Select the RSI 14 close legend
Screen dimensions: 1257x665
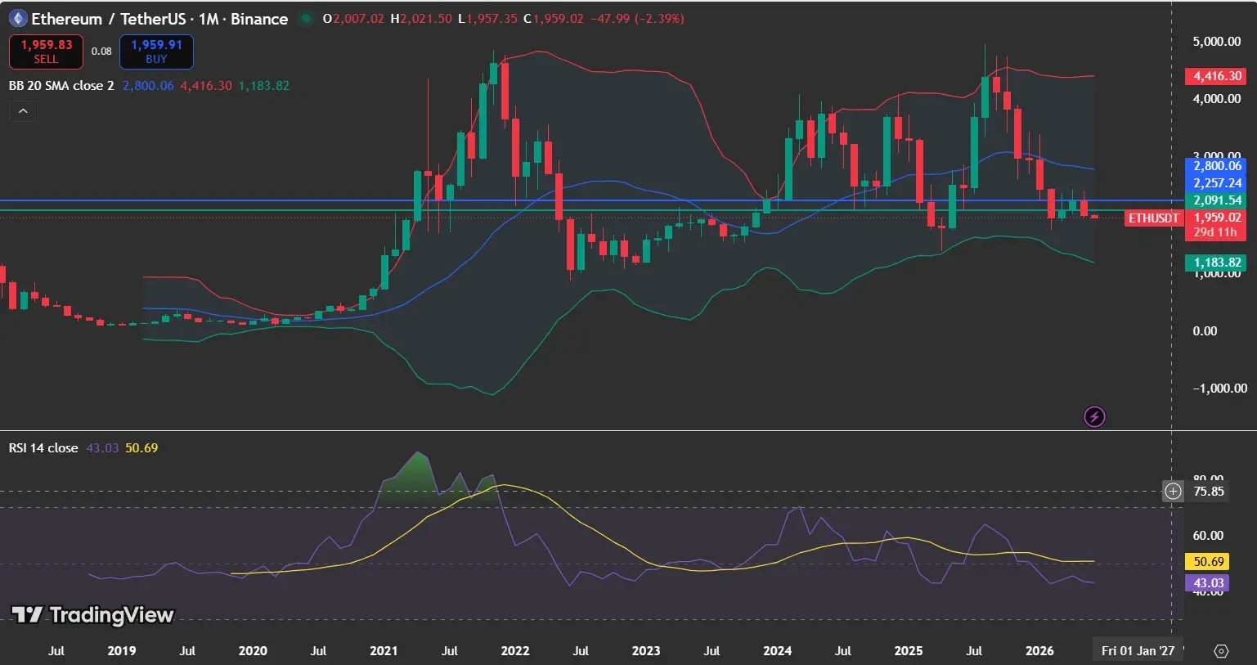(43, 448)
